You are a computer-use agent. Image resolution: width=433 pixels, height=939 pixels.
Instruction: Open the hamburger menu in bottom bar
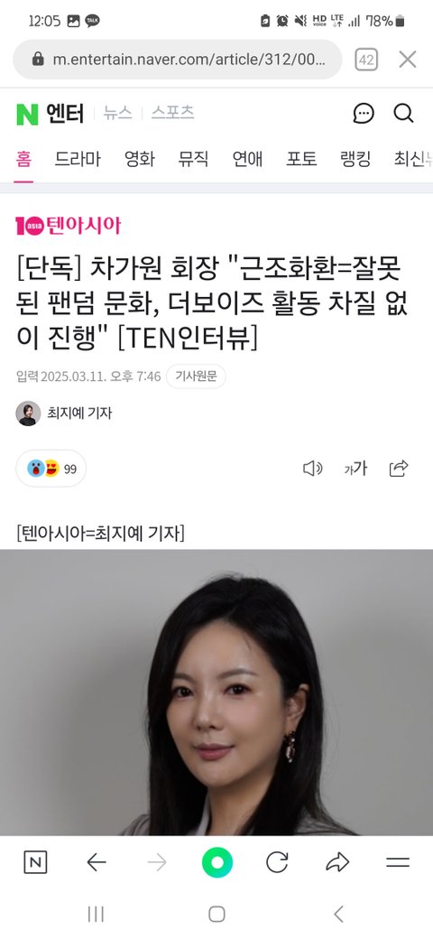pyautogui.click(x=398, y=862)
